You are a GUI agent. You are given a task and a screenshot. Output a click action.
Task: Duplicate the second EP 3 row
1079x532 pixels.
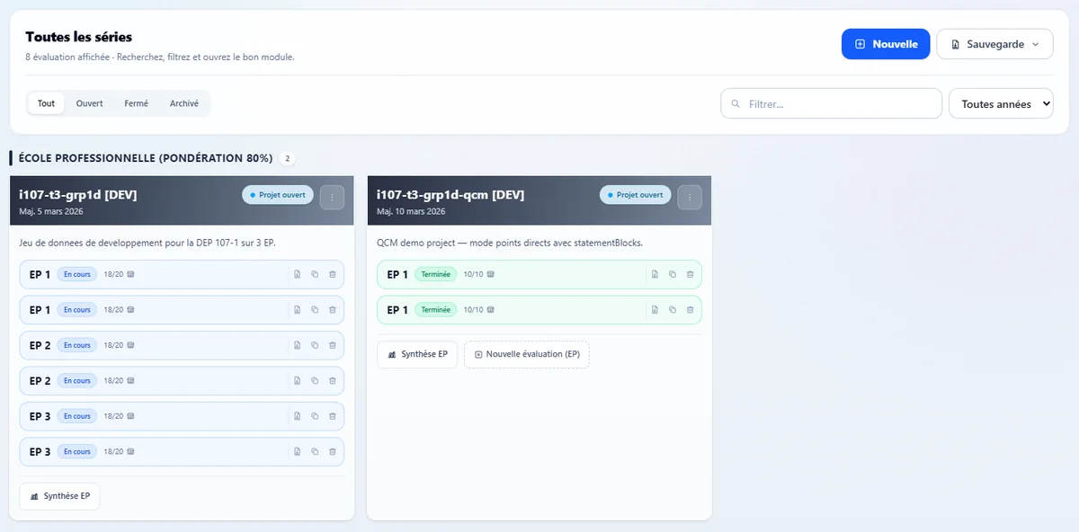[315, 452]
